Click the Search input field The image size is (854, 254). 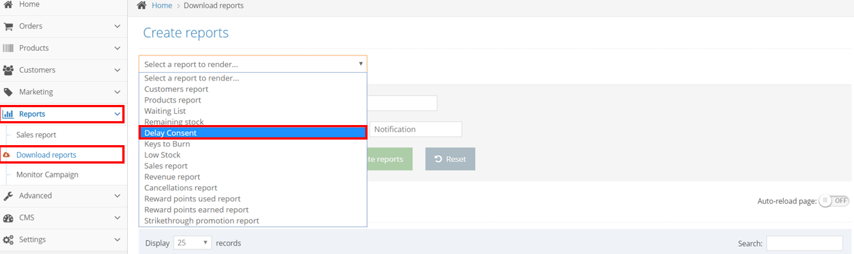click(x=804, y=243)
